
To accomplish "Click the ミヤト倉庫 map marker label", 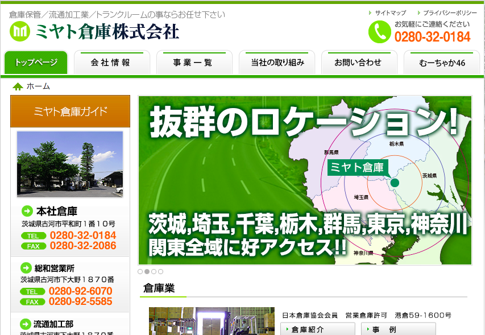I will click(357, 167).
